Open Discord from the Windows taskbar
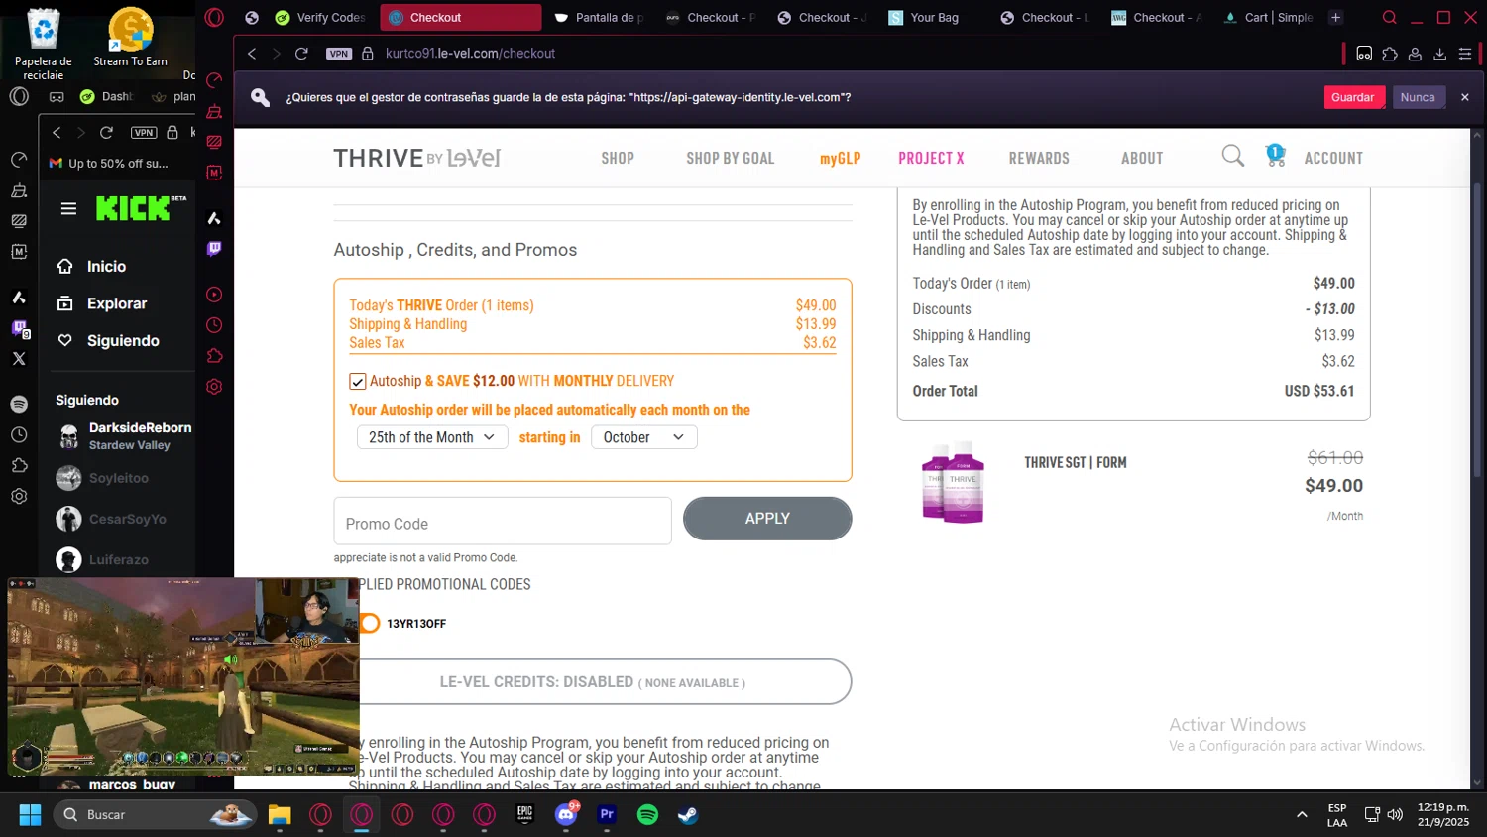1487x837 pixels. tap(566, 815)
